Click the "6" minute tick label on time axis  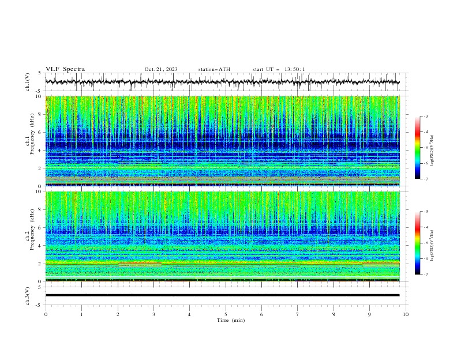point(261,314)
